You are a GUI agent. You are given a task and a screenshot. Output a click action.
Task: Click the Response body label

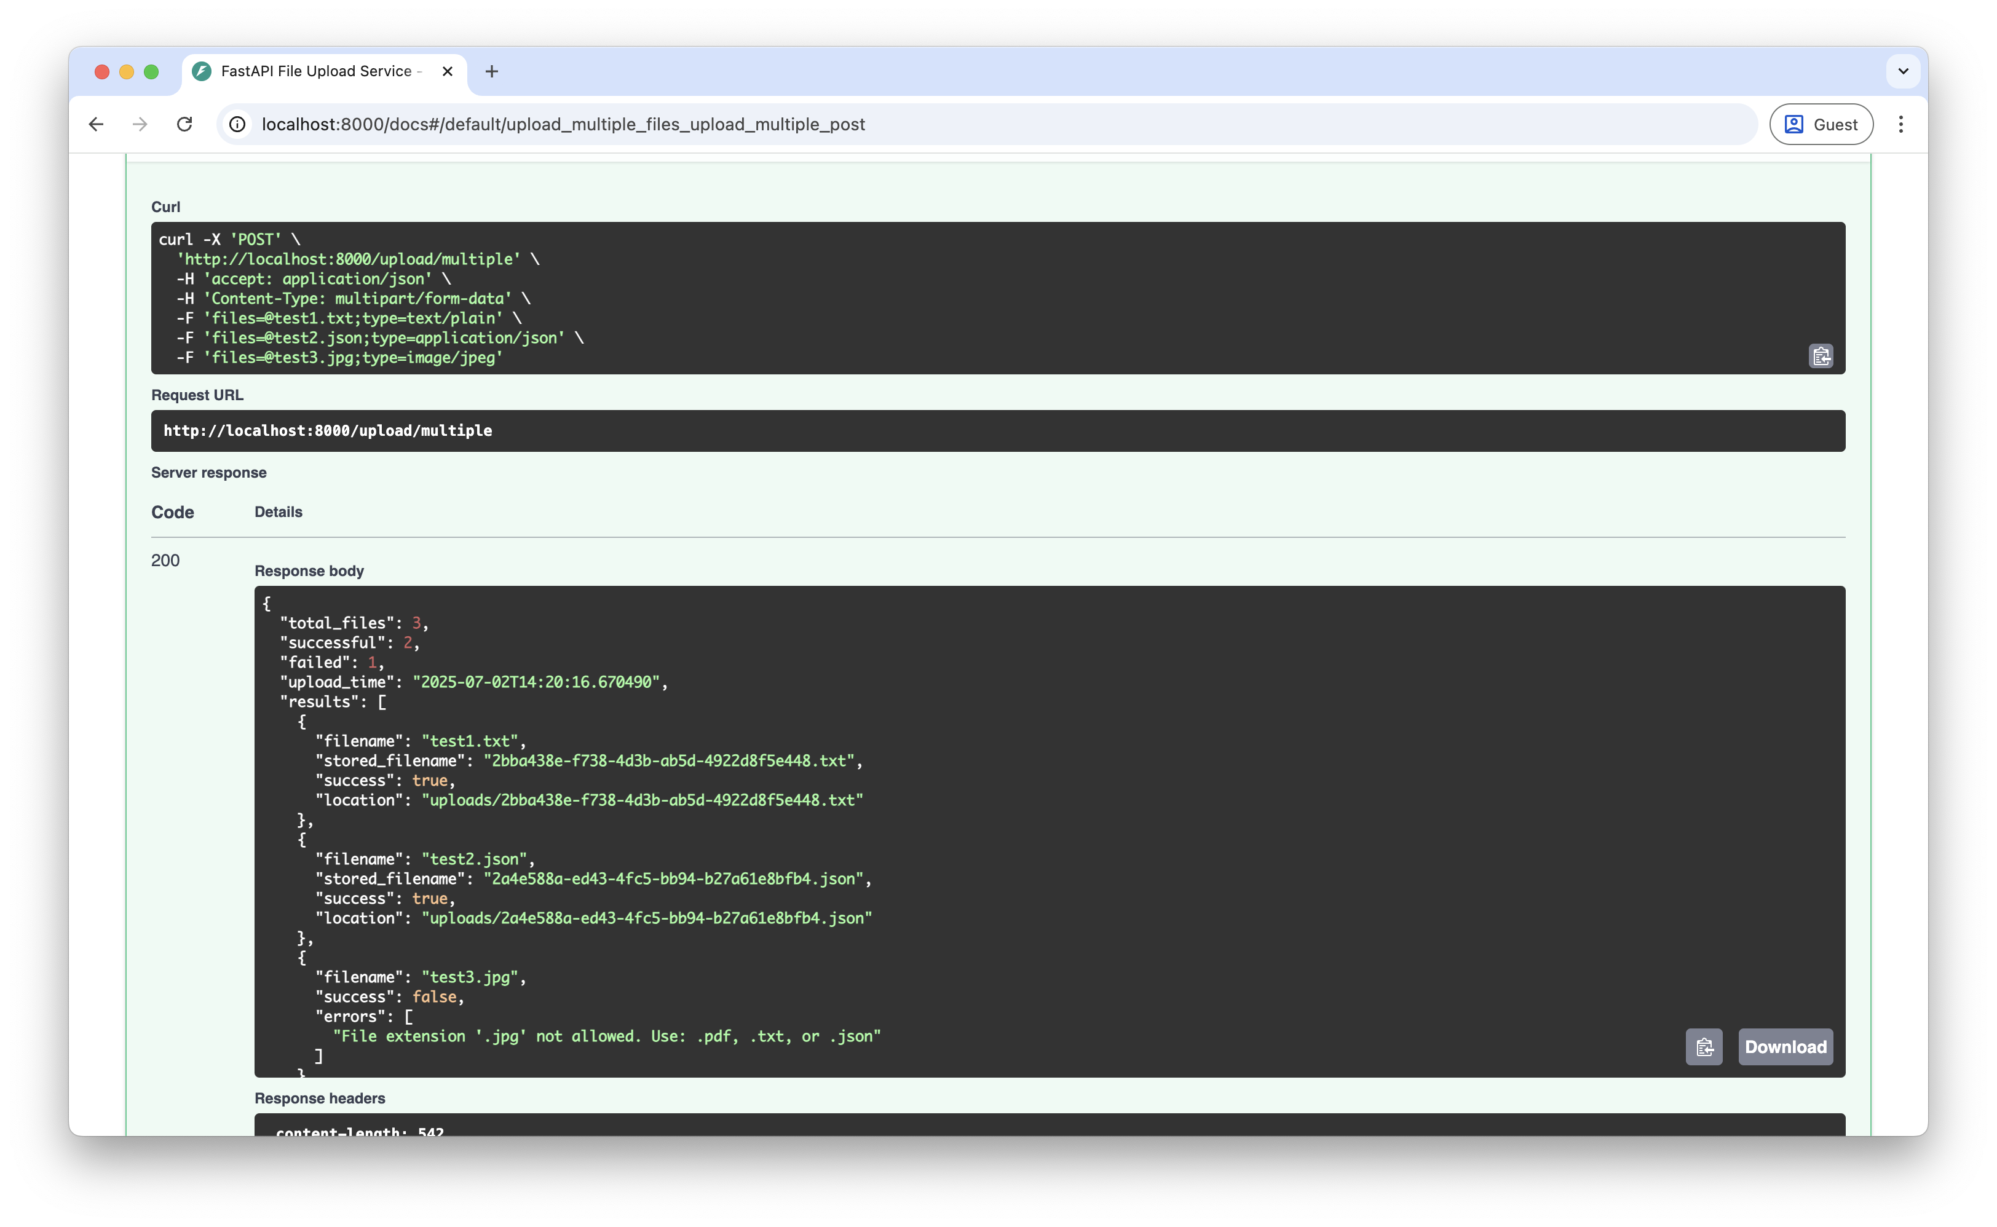point(309,571)
